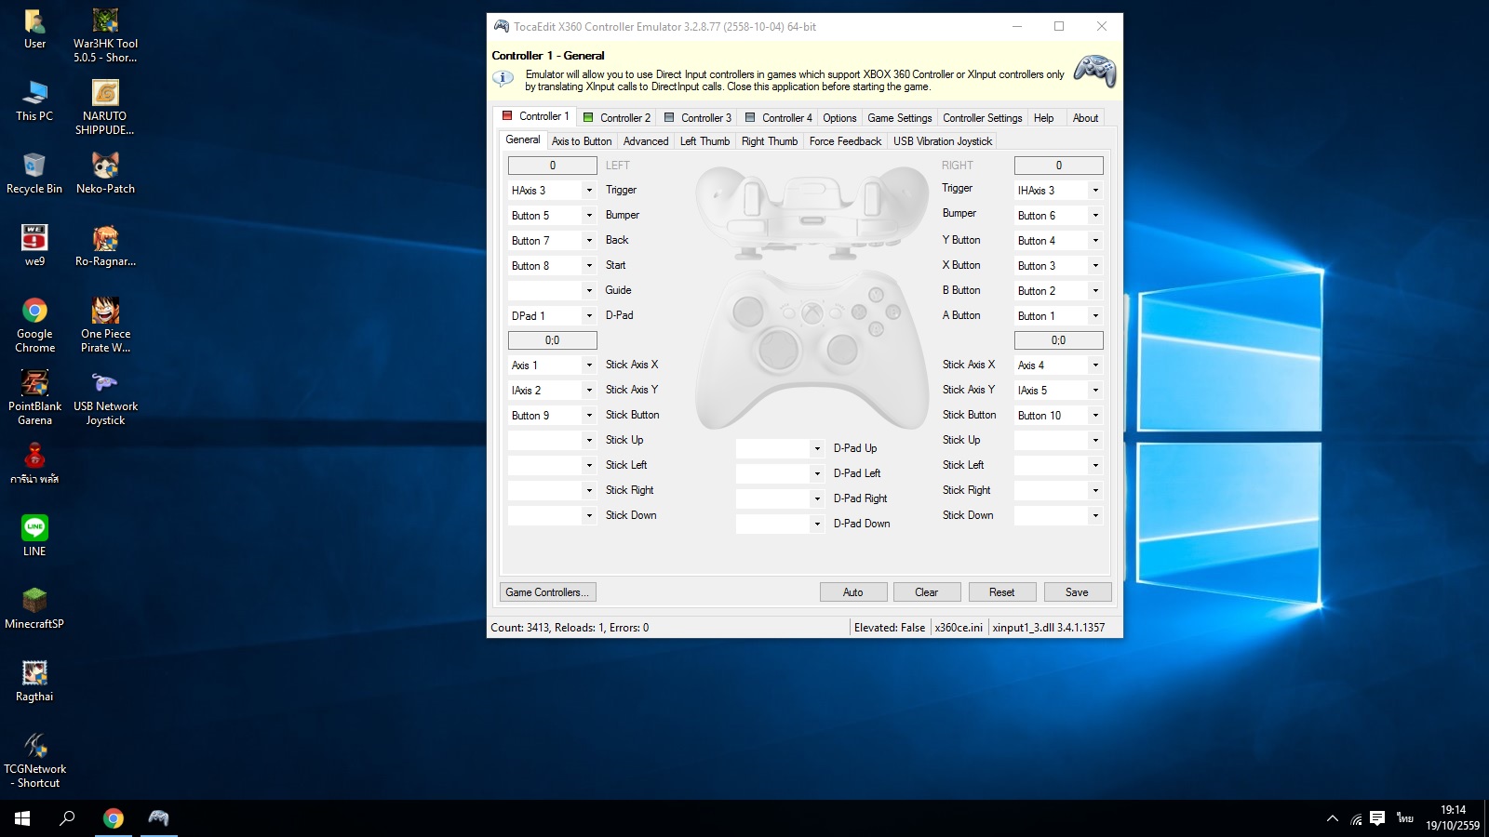Open the Game Settings tab
This screenshot has height=837, width=1489.
pyautogui.click(x=899, y=118)
